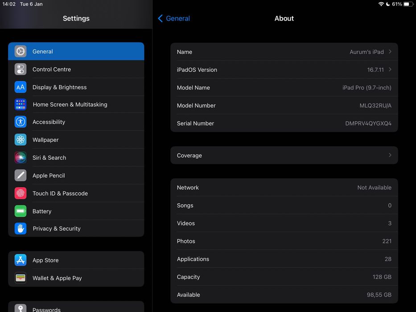Tap the Songs row label
Viewport: 416px width, 312px height.
185,205
